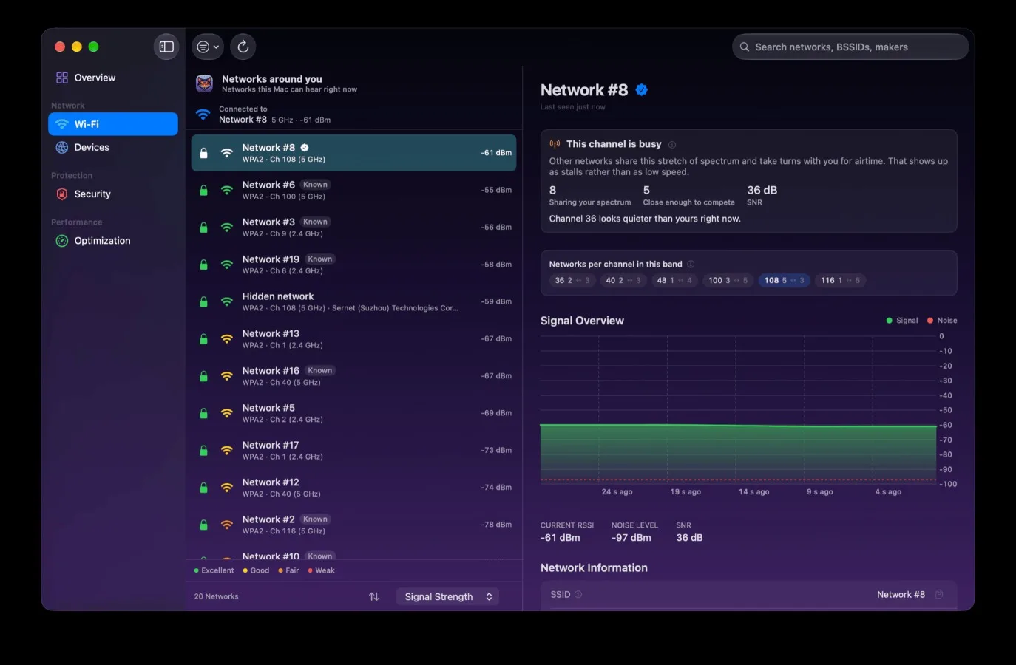Click the Optimization gauge icon
The image size is (1016, 665).
62,240
